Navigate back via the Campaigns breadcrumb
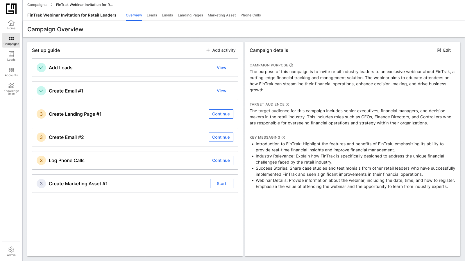The image size is (465, 261). [37, 5]
